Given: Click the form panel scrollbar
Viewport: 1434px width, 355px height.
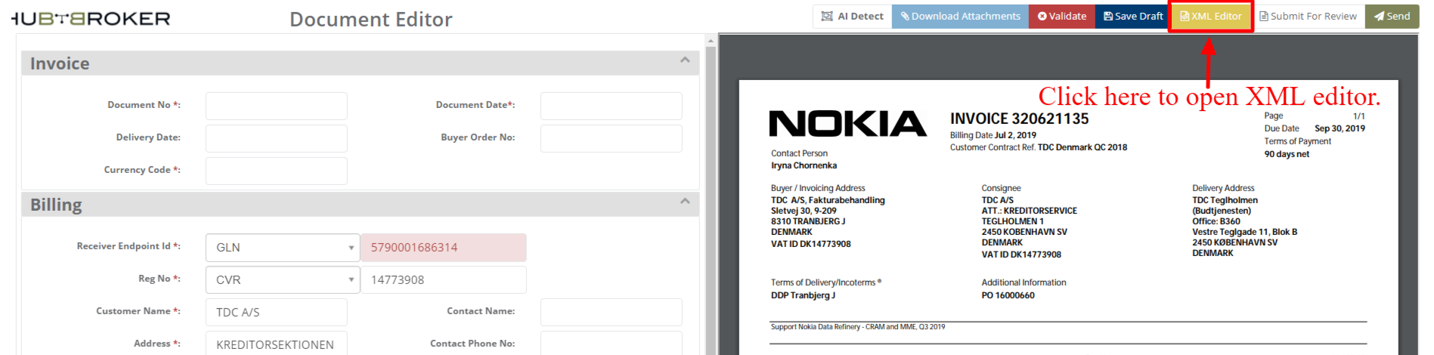Looking at the screenshot, I should [711, 200].
